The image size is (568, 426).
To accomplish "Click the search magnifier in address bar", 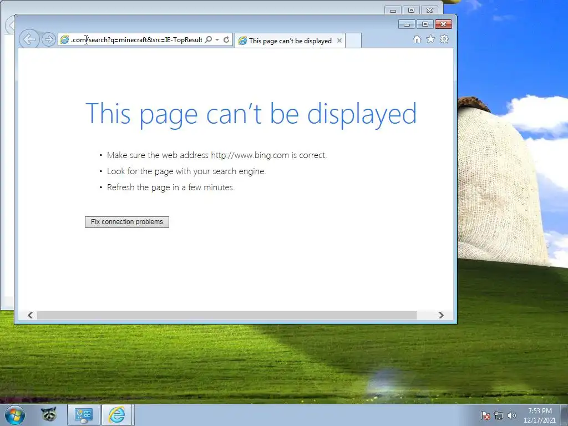I will pyautogui.click(x=209, y=39).
